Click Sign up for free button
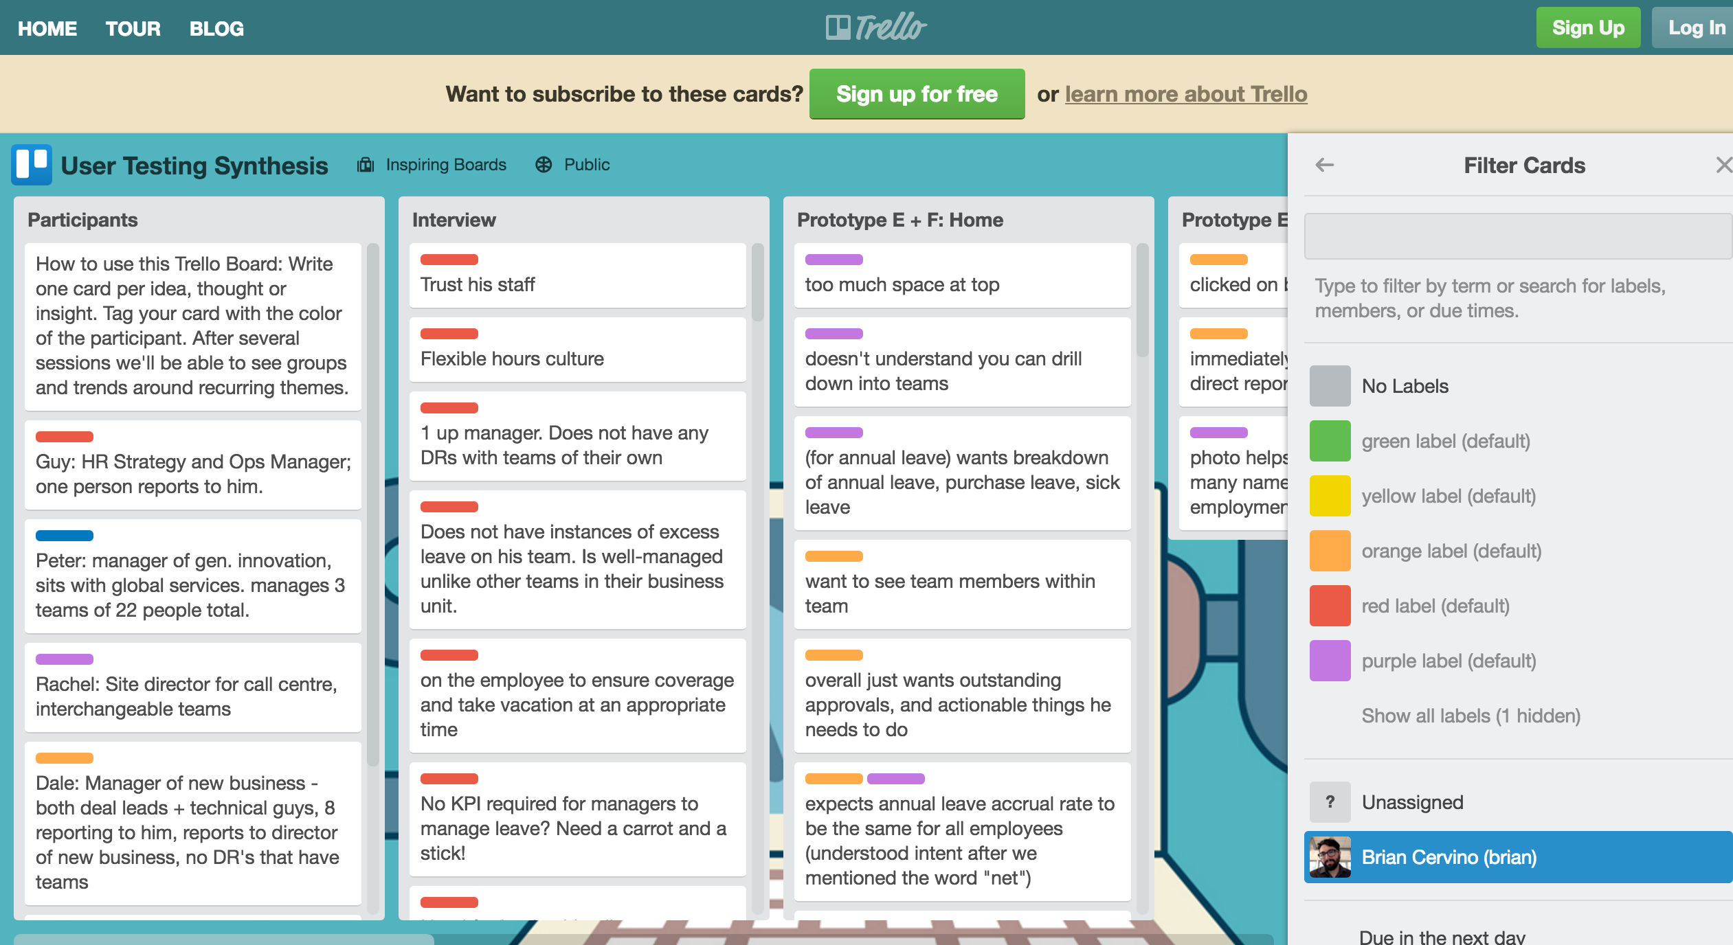This screenshot has width=1733, height=945. [917, 93]
